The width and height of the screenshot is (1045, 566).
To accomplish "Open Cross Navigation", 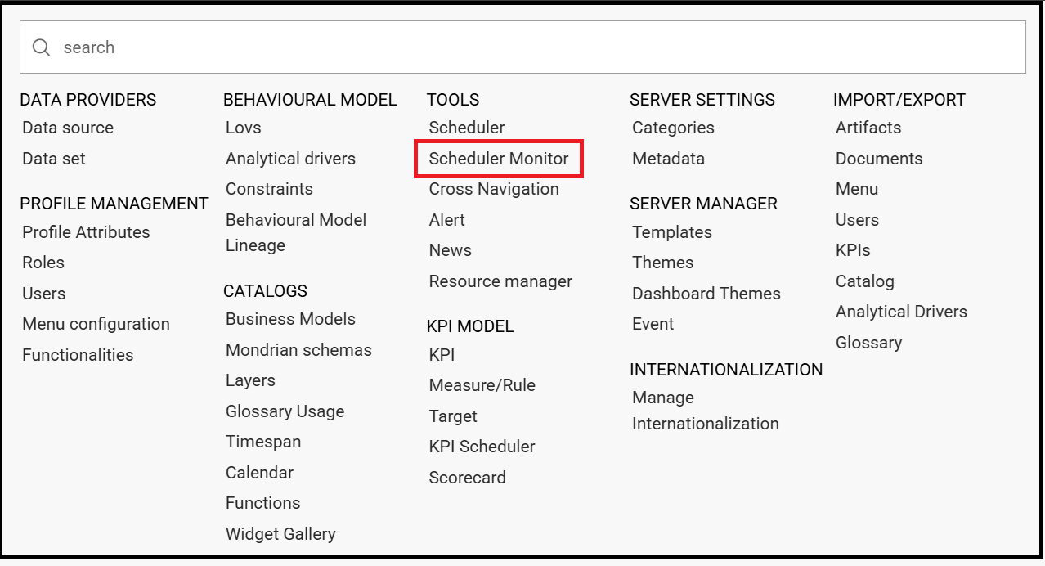I will coord(494,189).
